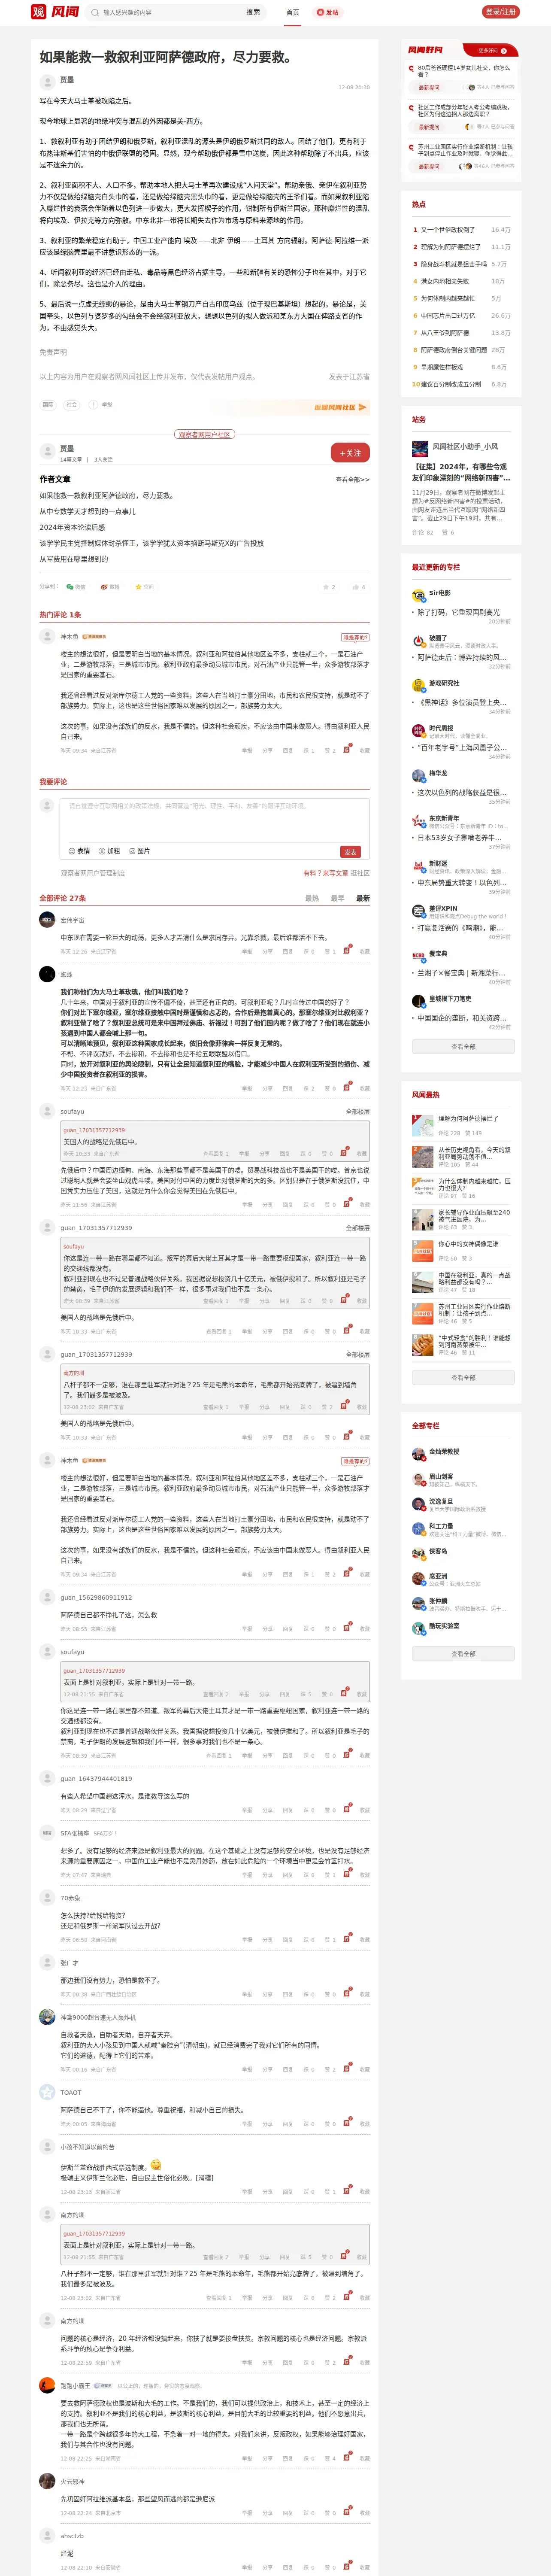Click Sir电影 column avatar
The image size is (551, 2576).
pyautogui.click(x=419, y=596)
